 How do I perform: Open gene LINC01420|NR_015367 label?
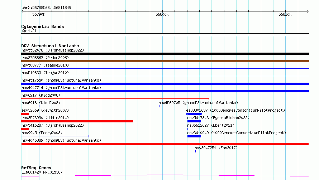point(42,172)
